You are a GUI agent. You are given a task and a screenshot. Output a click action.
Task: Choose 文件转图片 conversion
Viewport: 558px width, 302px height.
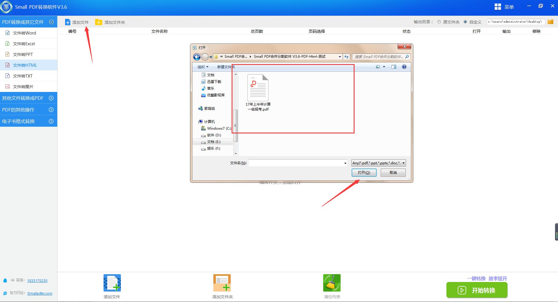[28, 87]
